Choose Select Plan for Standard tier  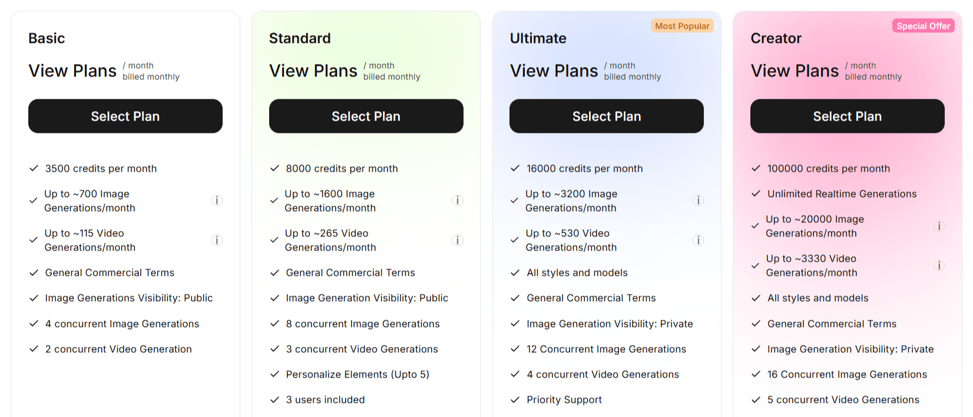coord(366,116)
